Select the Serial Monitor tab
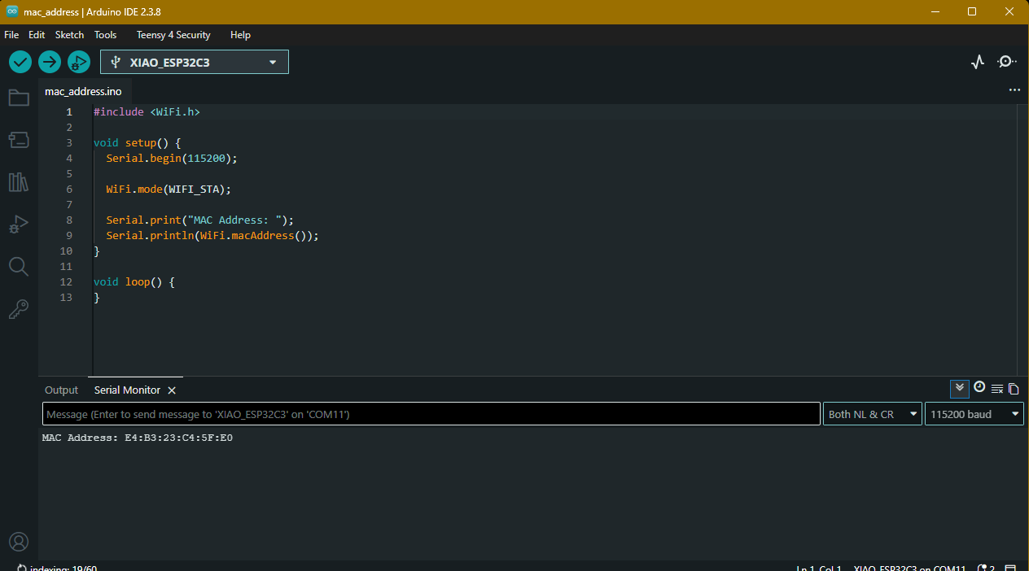This screenshot has width=1029, height=571. [x=127, y=390]
